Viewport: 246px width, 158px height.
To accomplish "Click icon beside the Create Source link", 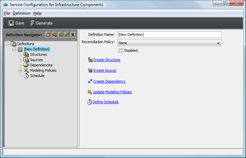I will click(90, 70).
